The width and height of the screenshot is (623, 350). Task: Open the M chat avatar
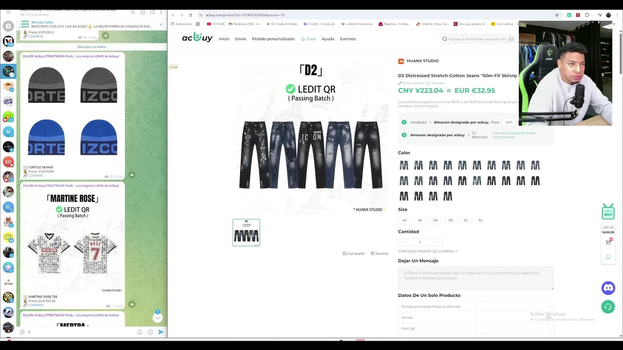point(8,131)
